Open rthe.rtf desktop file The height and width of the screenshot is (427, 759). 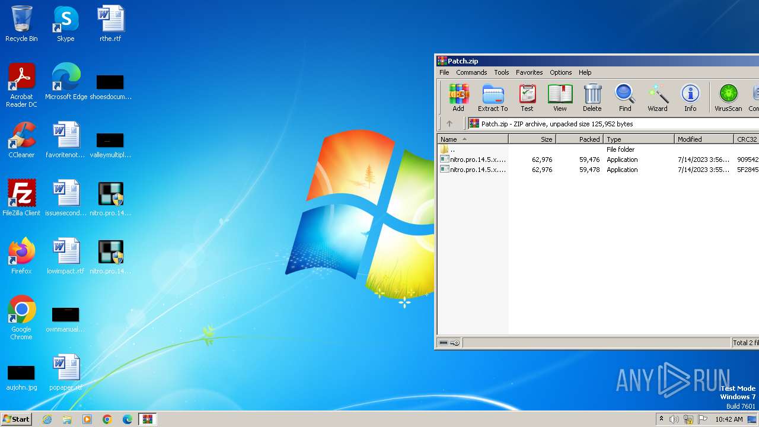(x=110, y=24)
